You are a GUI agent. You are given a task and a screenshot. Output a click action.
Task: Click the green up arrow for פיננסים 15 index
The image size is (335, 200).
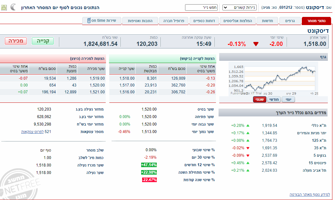(x=248, y=163)
